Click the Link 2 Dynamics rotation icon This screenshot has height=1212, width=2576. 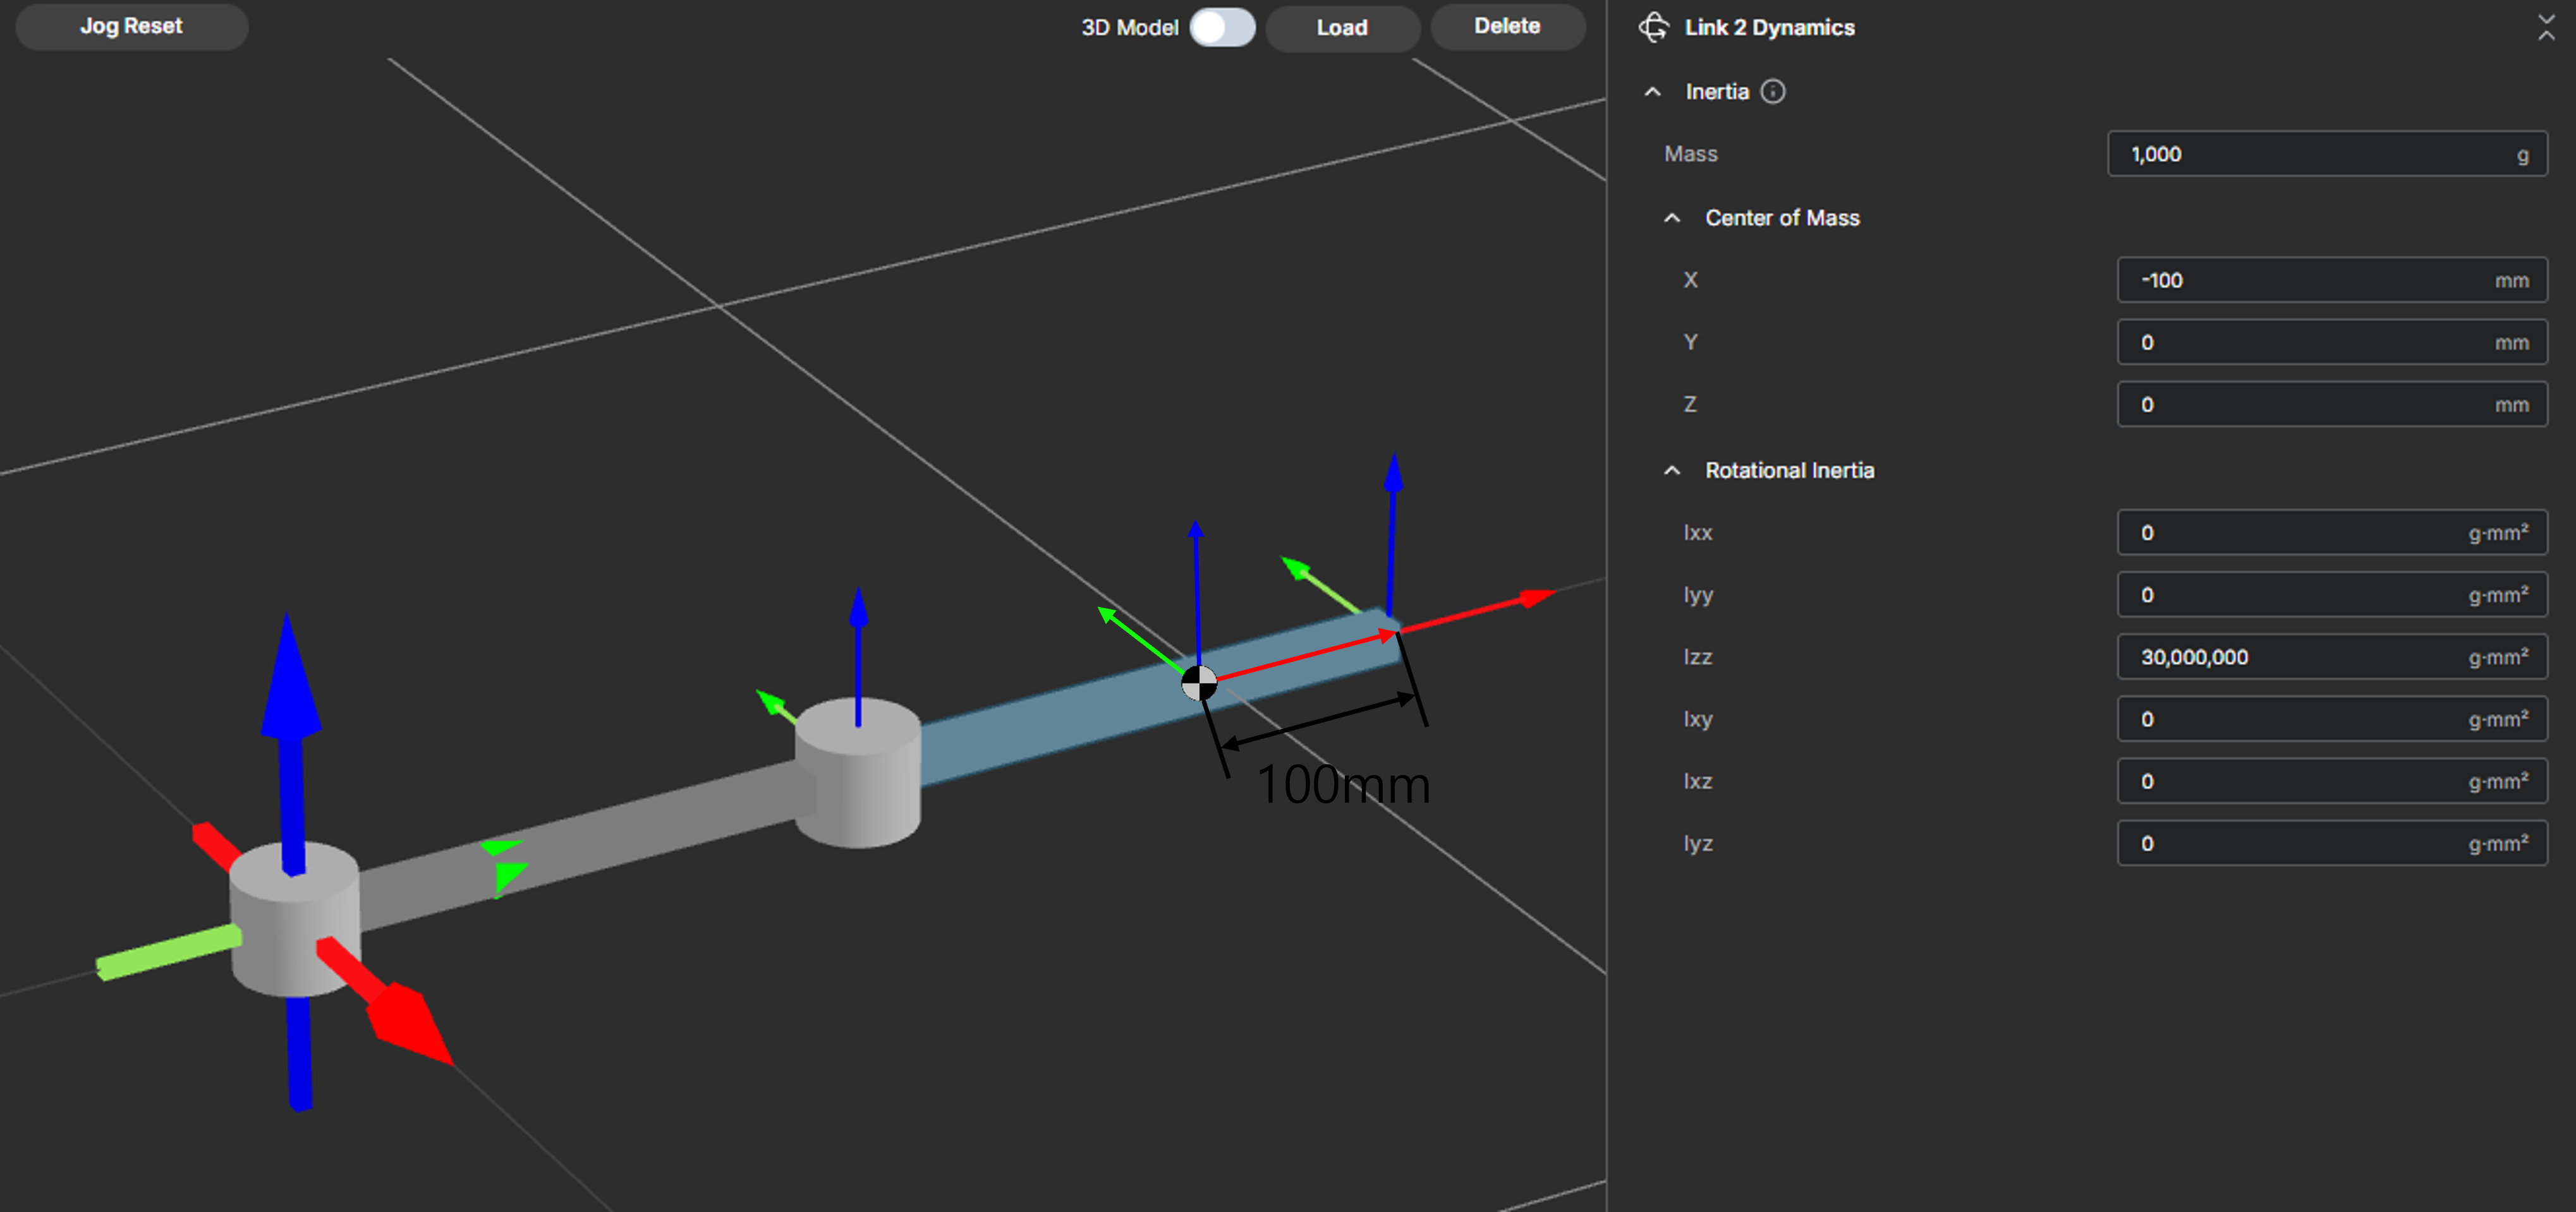click(x=1654, y=27)
